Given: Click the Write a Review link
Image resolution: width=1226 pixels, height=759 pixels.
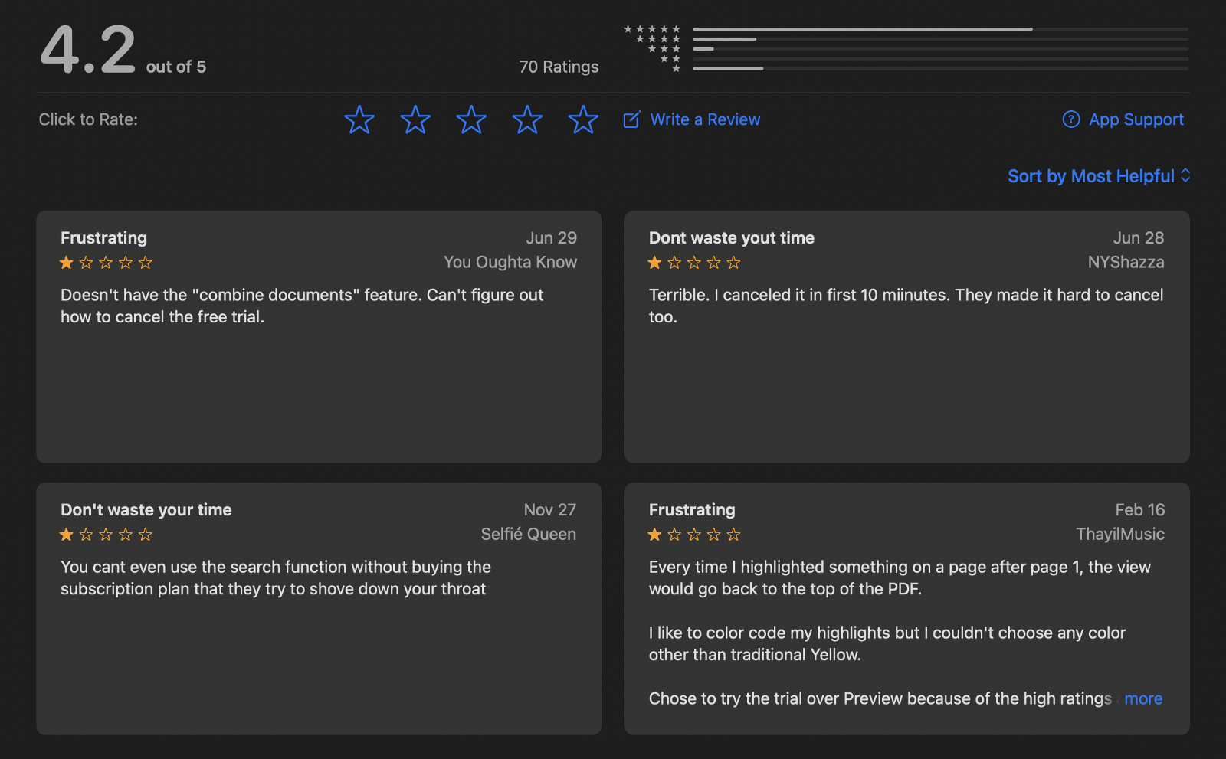Looking at the screenshot, I should coord(705,119).
